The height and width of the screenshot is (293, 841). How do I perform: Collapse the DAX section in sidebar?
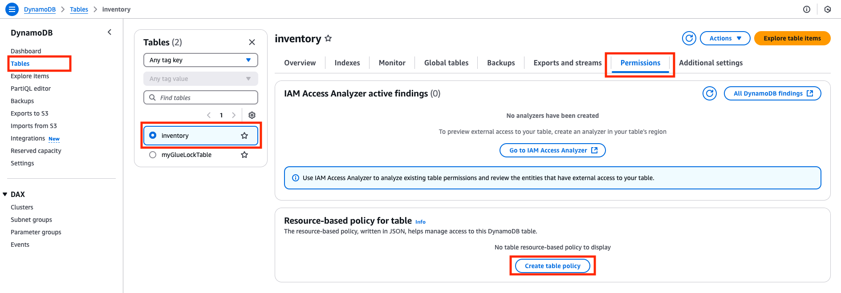[x=5, y=194]
